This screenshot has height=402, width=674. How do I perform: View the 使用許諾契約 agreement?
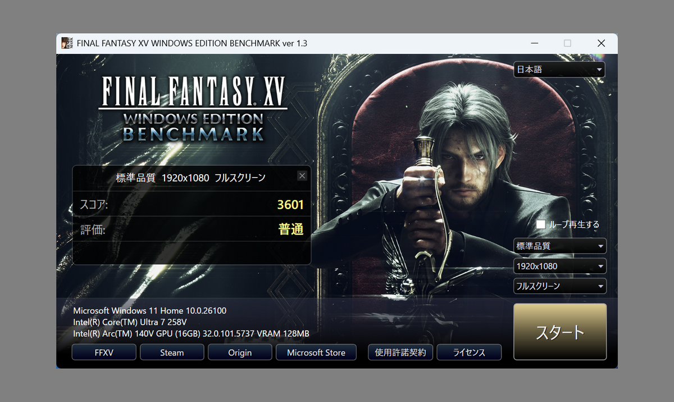400,353
